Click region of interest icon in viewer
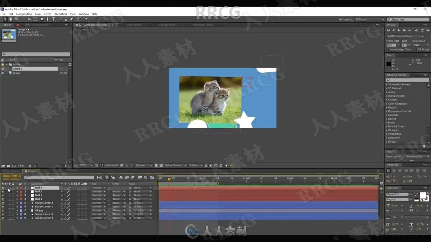The width and height of the screenshot is (431, 242). coord(157,165)
